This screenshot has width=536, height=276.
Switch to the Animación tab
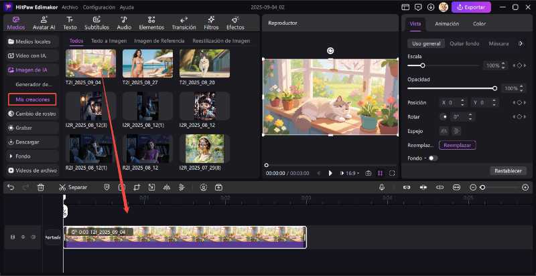pyautogui.click(x=447, y=23)
